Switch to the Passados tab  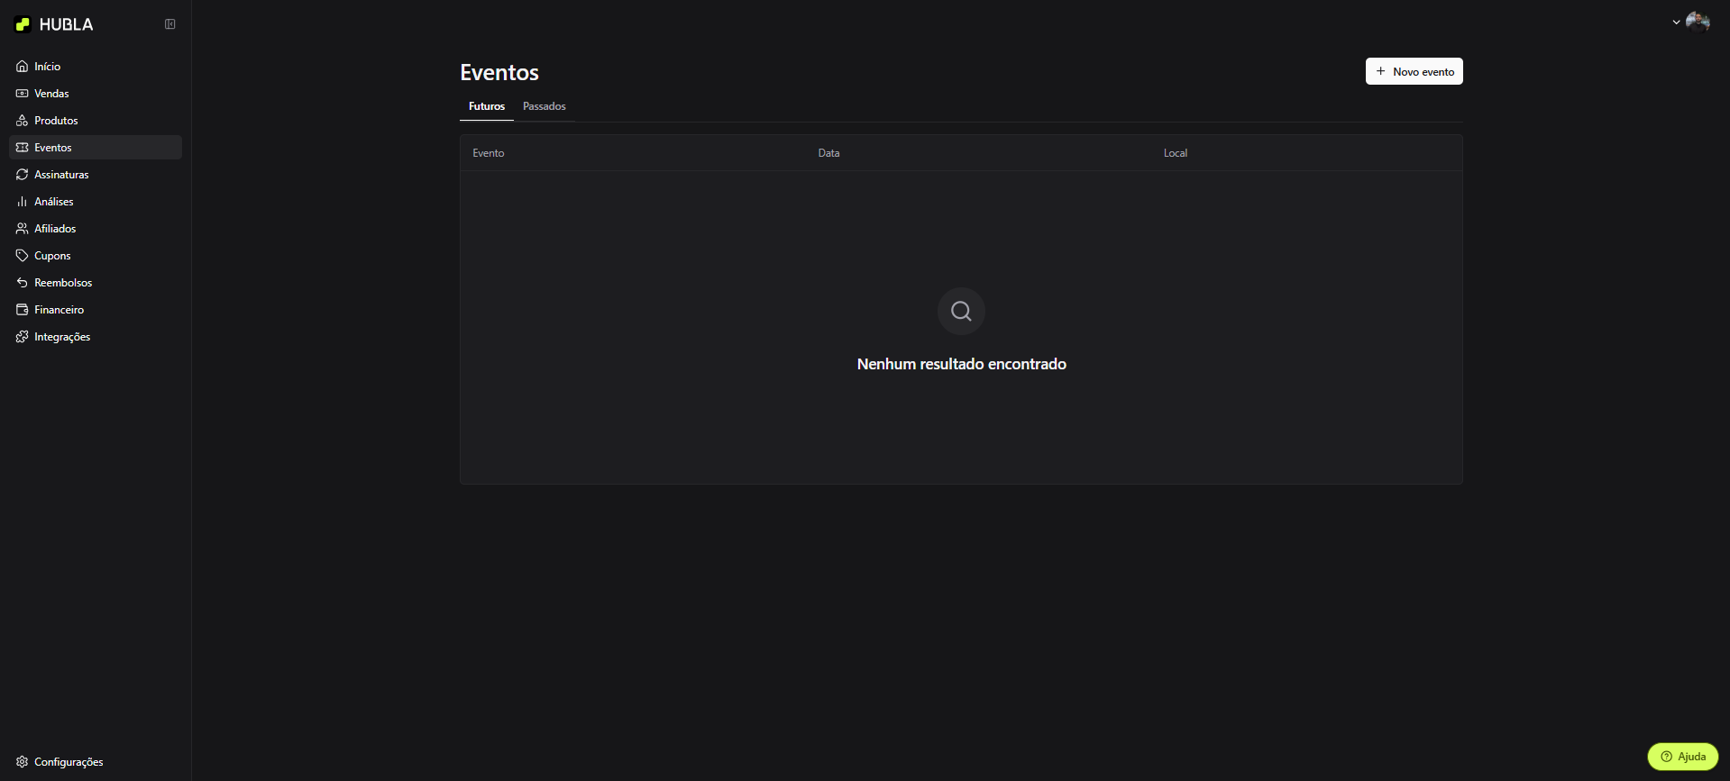[x=544, y=106]
